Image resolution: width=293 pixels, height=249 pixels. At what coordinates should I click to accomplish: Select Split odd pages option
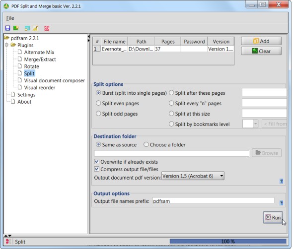click(98, 114)
